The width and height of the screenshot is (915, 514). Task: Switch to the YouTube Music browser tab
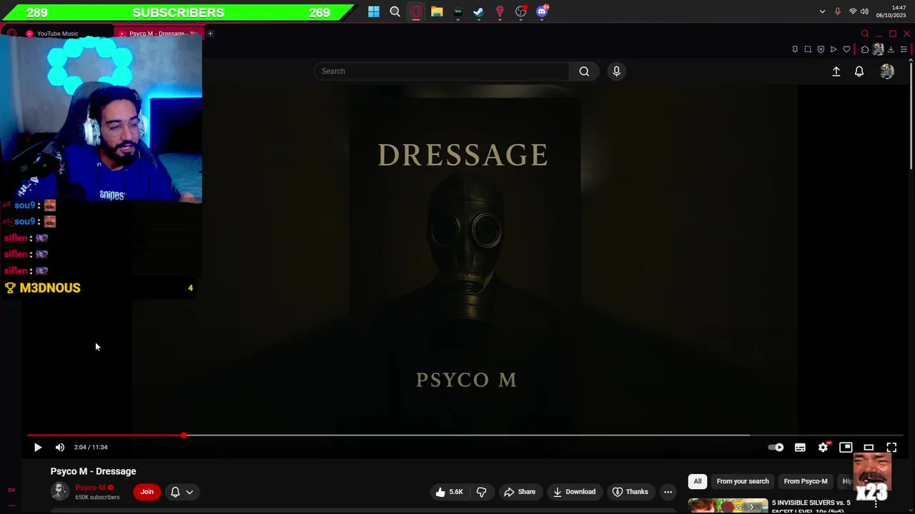[57, 34]
